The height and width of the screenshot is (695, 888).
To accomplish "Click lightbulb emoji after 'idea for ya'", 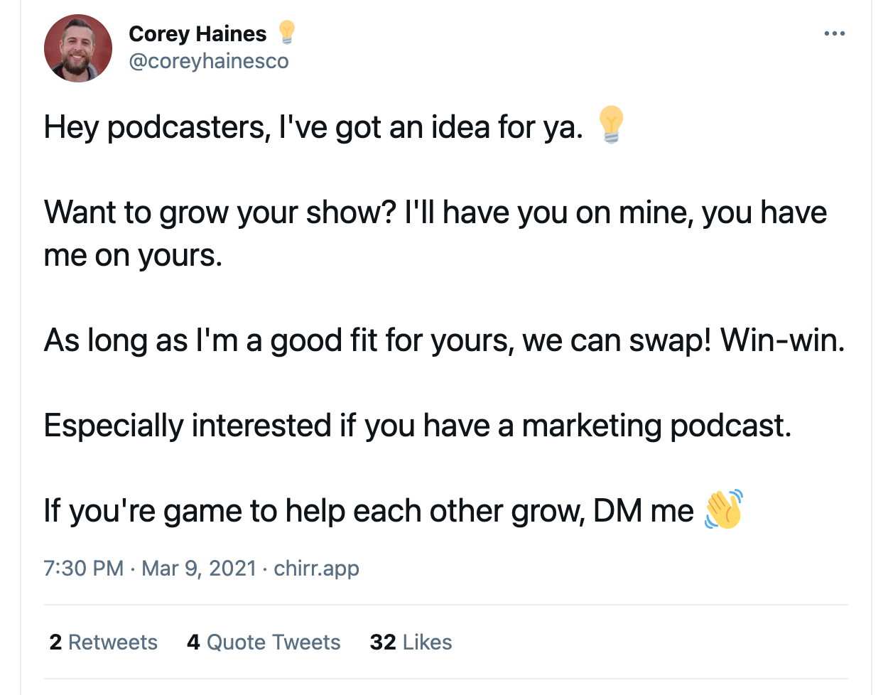I will tap(611, 125).
